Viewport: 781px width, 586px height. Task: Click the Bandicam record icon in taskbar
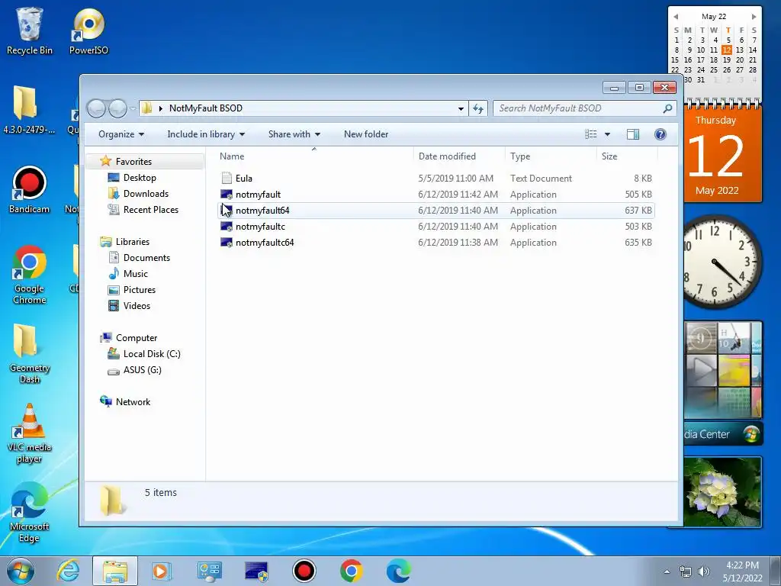click(x=304, y=571)
